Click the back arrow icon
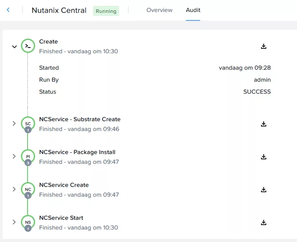The width and height of the screenshot is (297, 242). coord(8,10)
